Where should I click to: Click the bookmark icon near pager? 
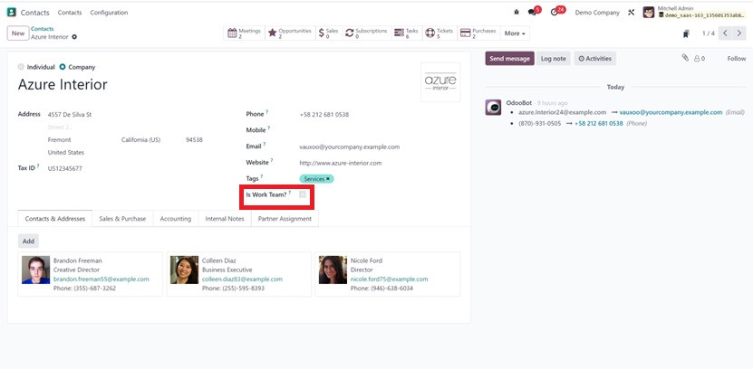tap(686, 33)
